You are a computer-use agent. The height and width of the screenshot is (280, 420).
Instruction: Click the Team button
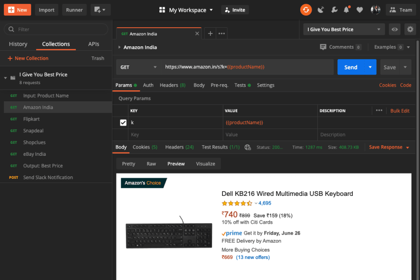pos(401,10)
